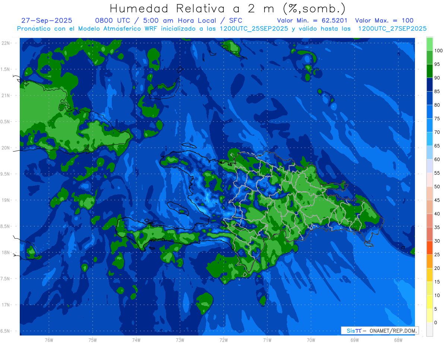
Task: Click the legend value '0'
Action: pos(436,322)
